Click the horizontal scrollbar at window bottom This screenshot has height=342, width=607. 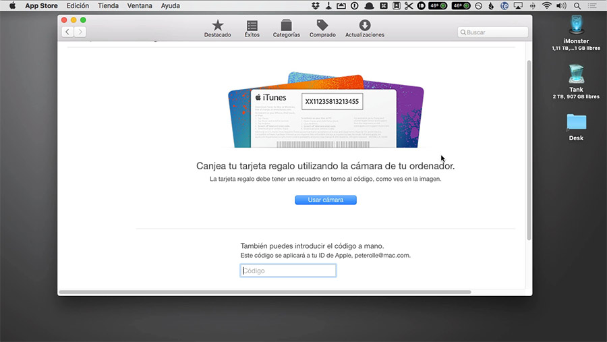click(x=265, y=292)
